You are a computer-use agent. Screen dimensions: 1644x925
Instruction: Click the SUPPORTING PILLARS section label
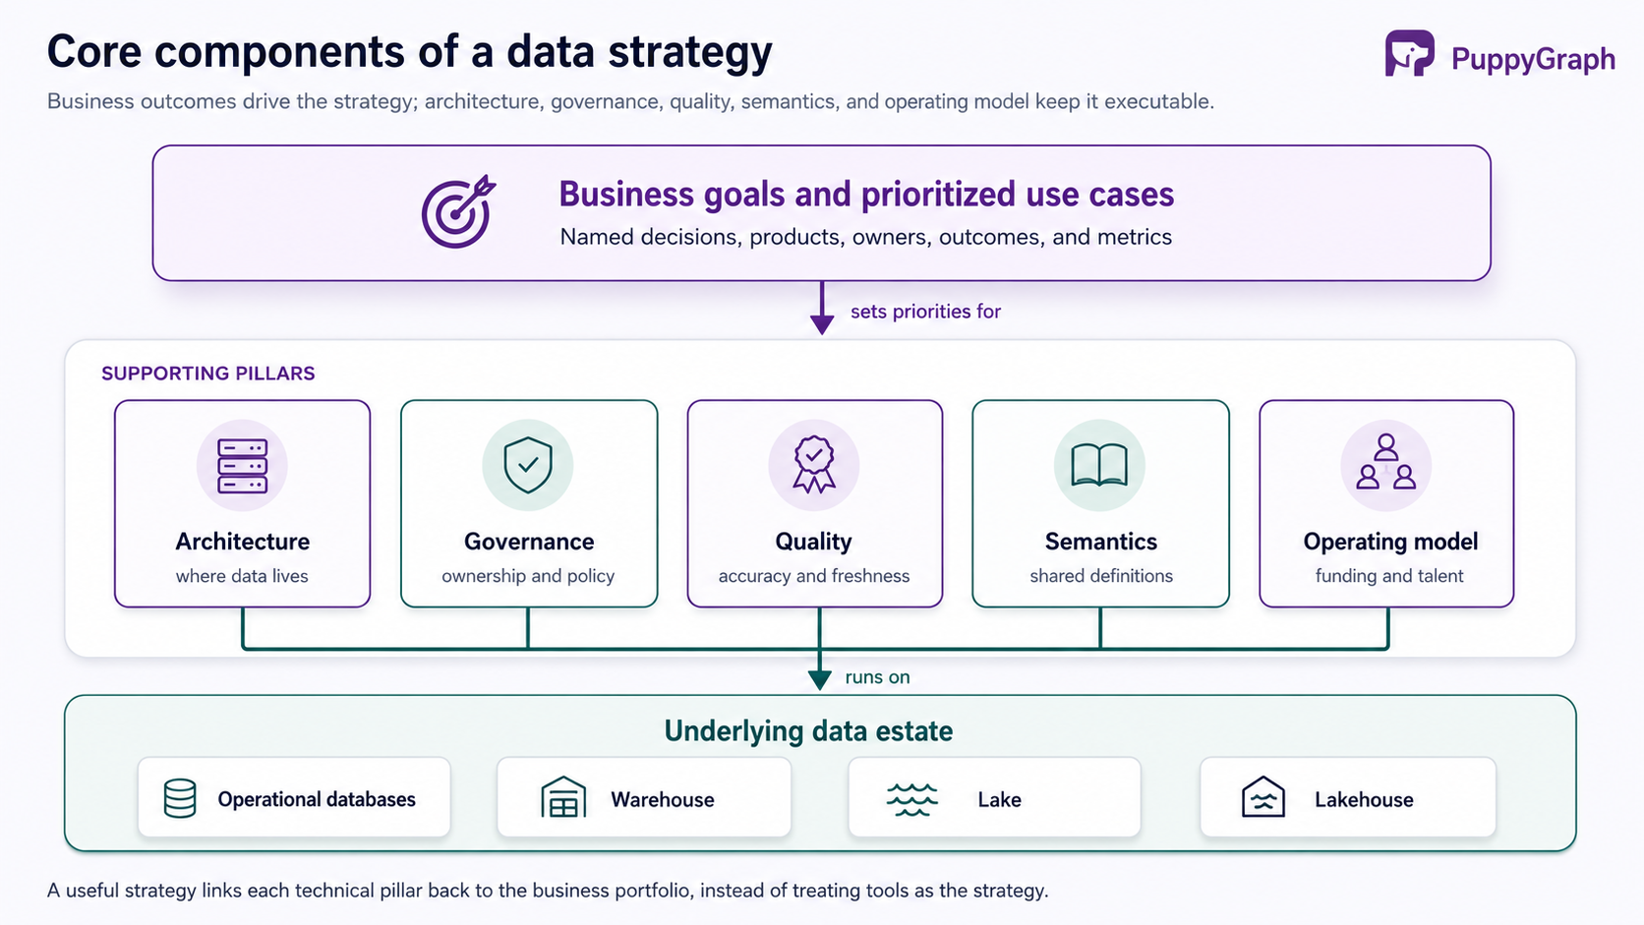point(208,374)
